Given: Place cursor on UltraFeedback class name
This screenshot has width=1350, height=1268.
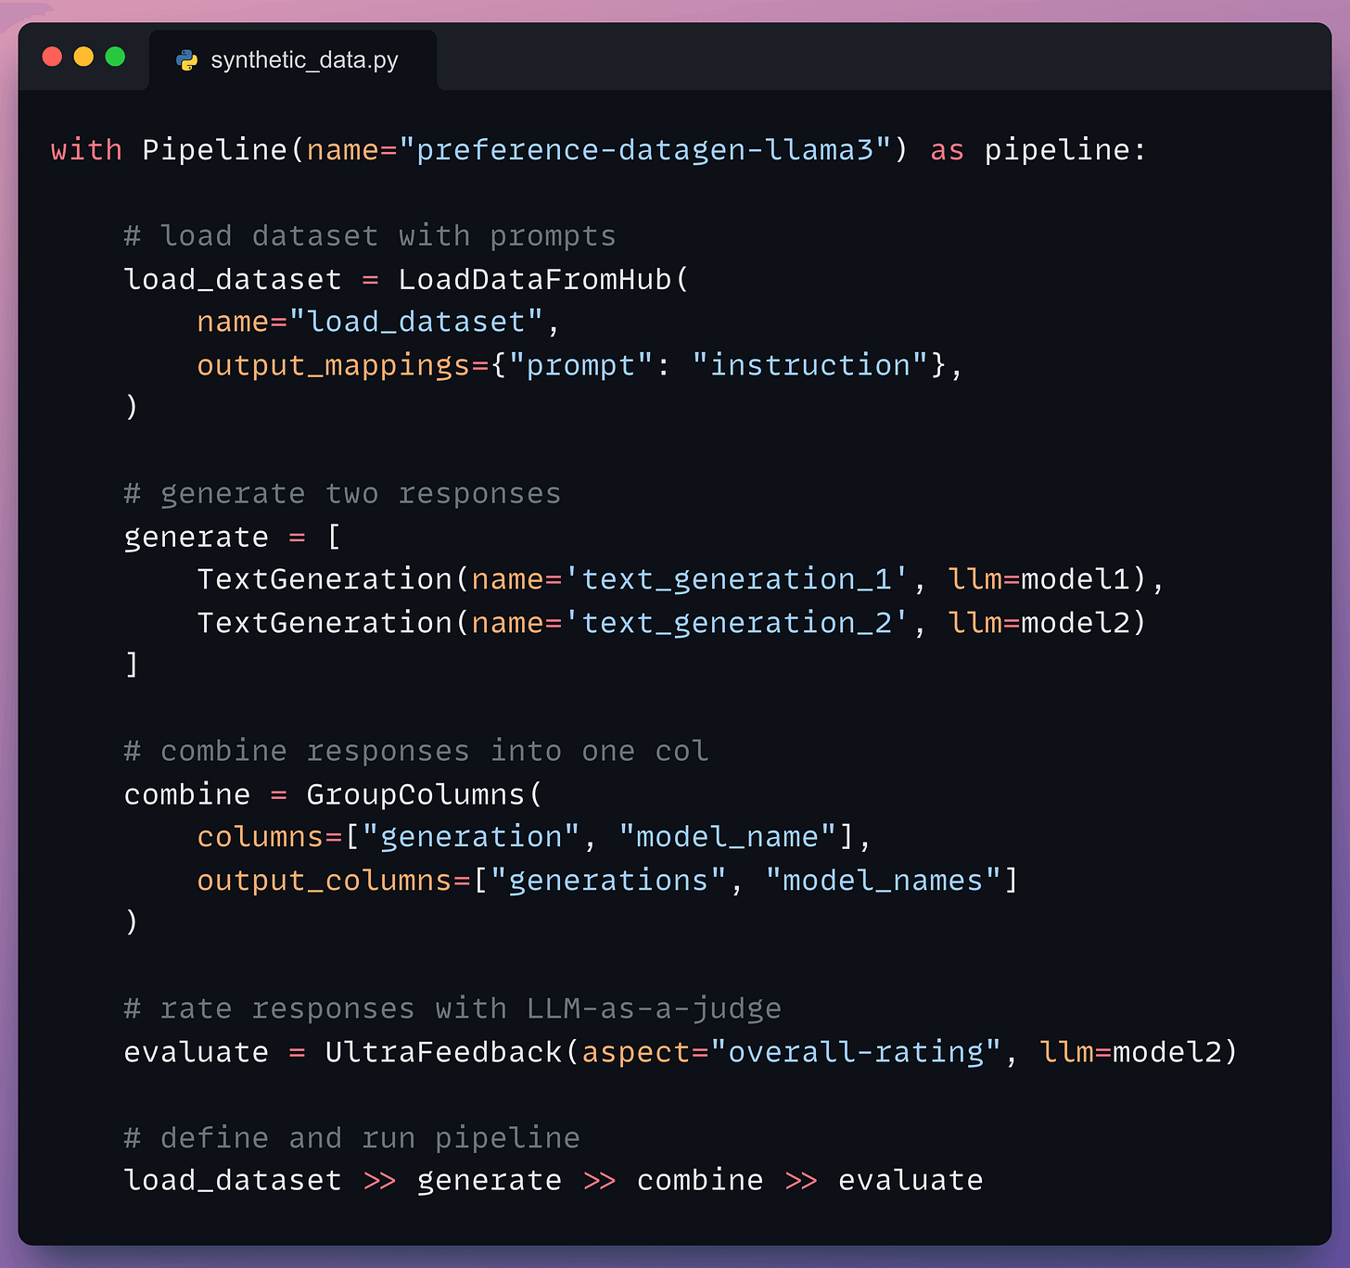Looking at the screenshot, I should click(x=443, y=1052).
